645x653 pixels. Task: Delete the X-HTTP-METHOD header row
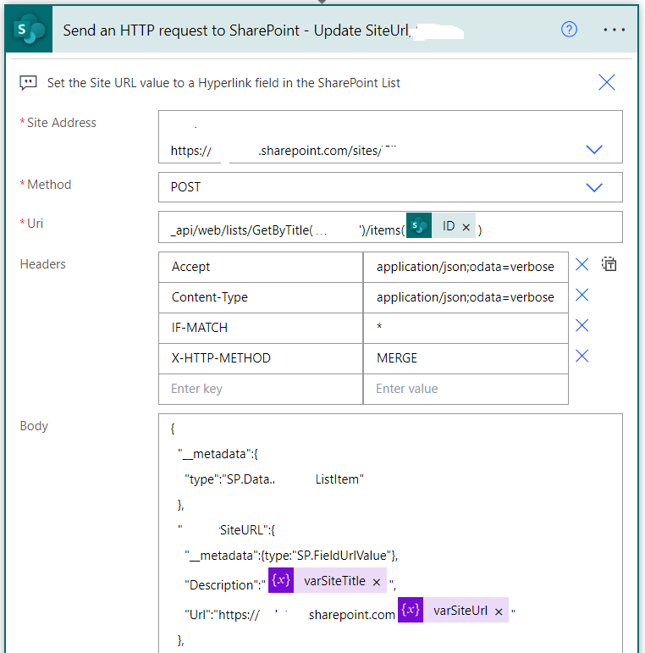point(582,357)
